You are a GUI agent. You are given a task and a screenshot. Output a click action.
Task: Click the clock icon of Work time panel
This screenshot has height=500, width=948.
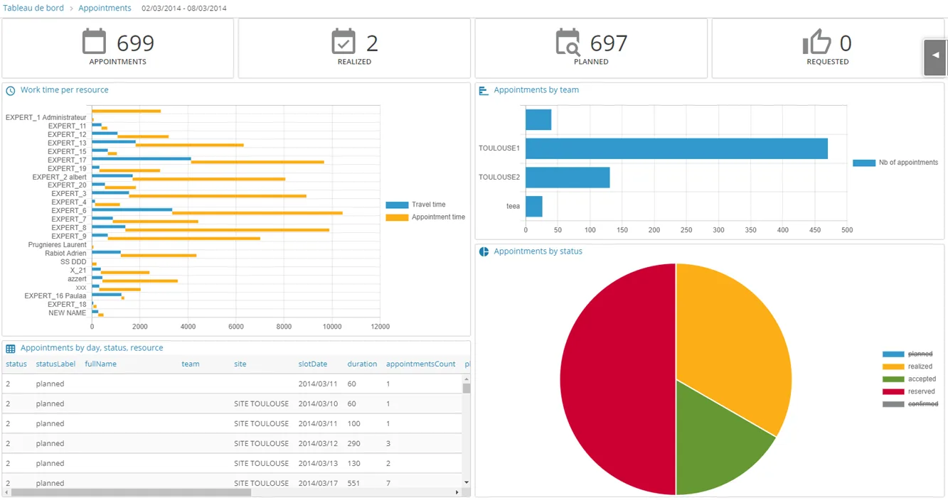tap(11, 91)
